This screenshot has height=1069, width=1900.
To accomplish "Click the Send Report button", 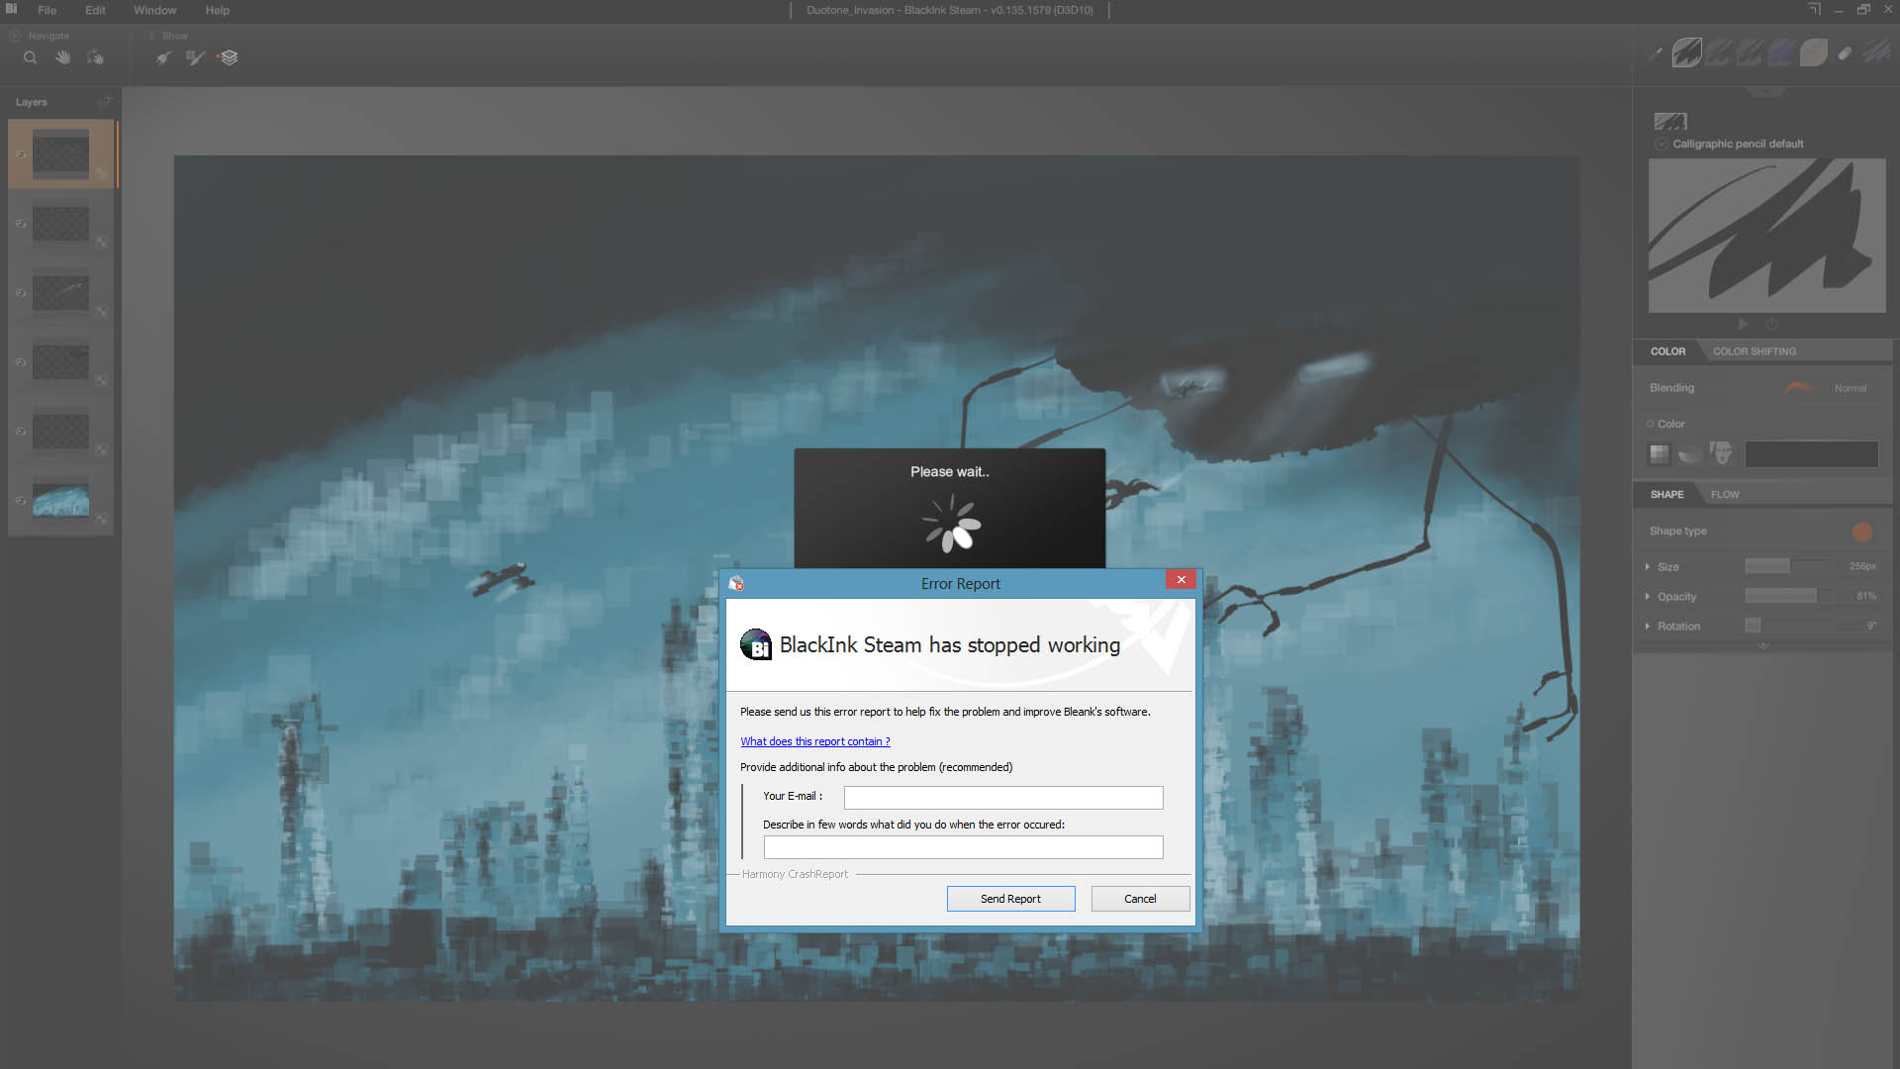I will pos(1010,899).
